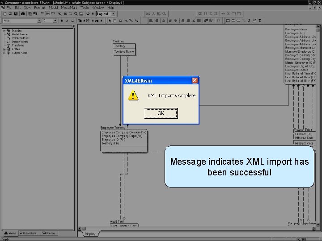The image size is (322, 241).
Task: Open the Help menu
Action: [111, 8]
